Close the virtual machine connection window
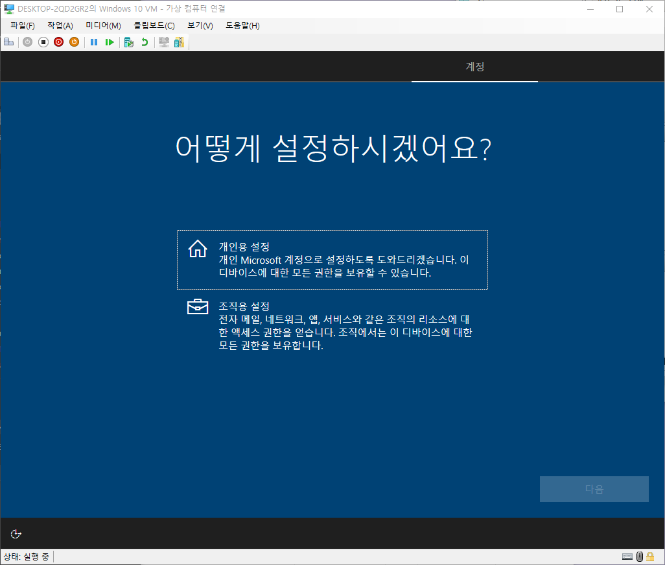The height and width of the screenshot is (565, 665). point(649,9)
